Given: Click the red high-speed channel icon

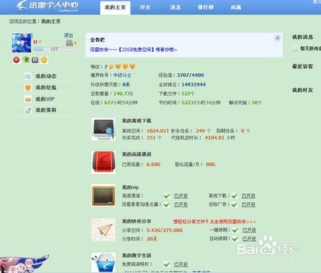Looking at the screenshot, I should tap(103, 162).
